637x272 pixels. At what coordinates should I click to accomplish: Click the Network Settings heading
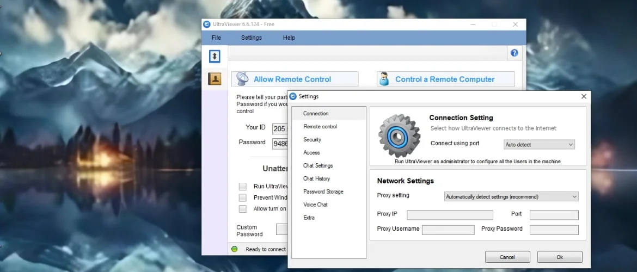tap(406, 181)
